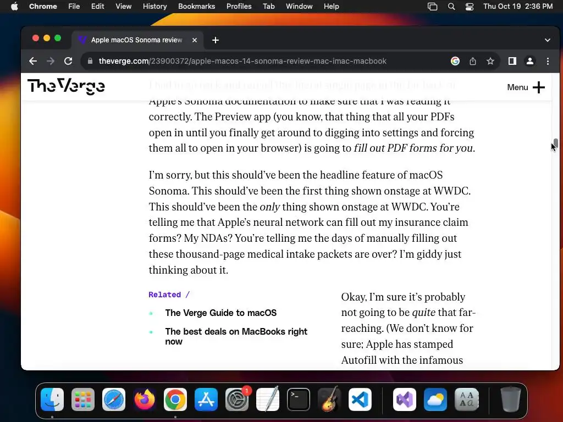Screen dimensions: 563x422
Task: Expand the tab search chevron
Action: tap(548, 40)
